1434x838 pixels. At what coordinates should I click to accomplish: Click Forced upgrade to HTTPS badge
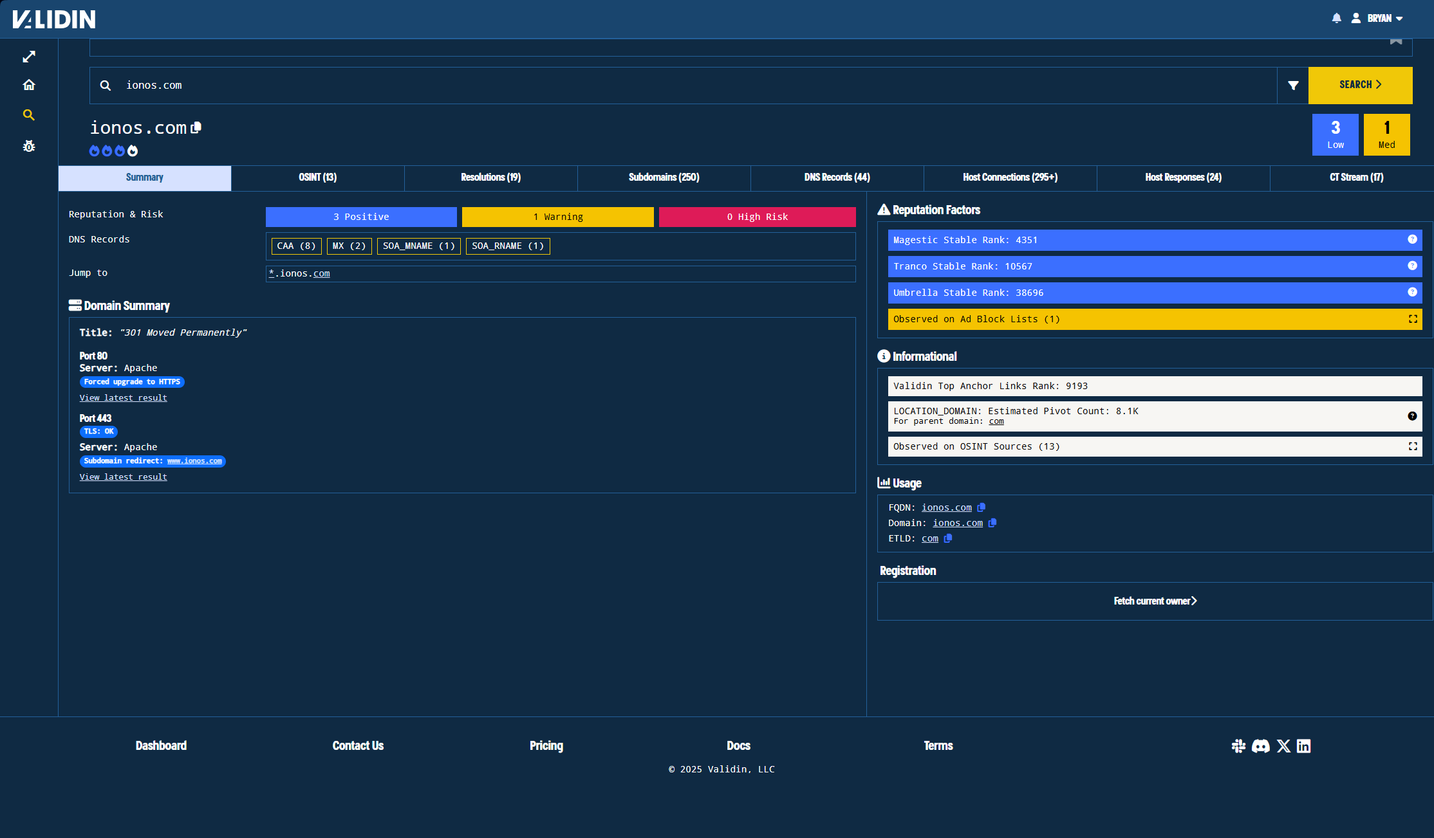[x=132, y=382]
